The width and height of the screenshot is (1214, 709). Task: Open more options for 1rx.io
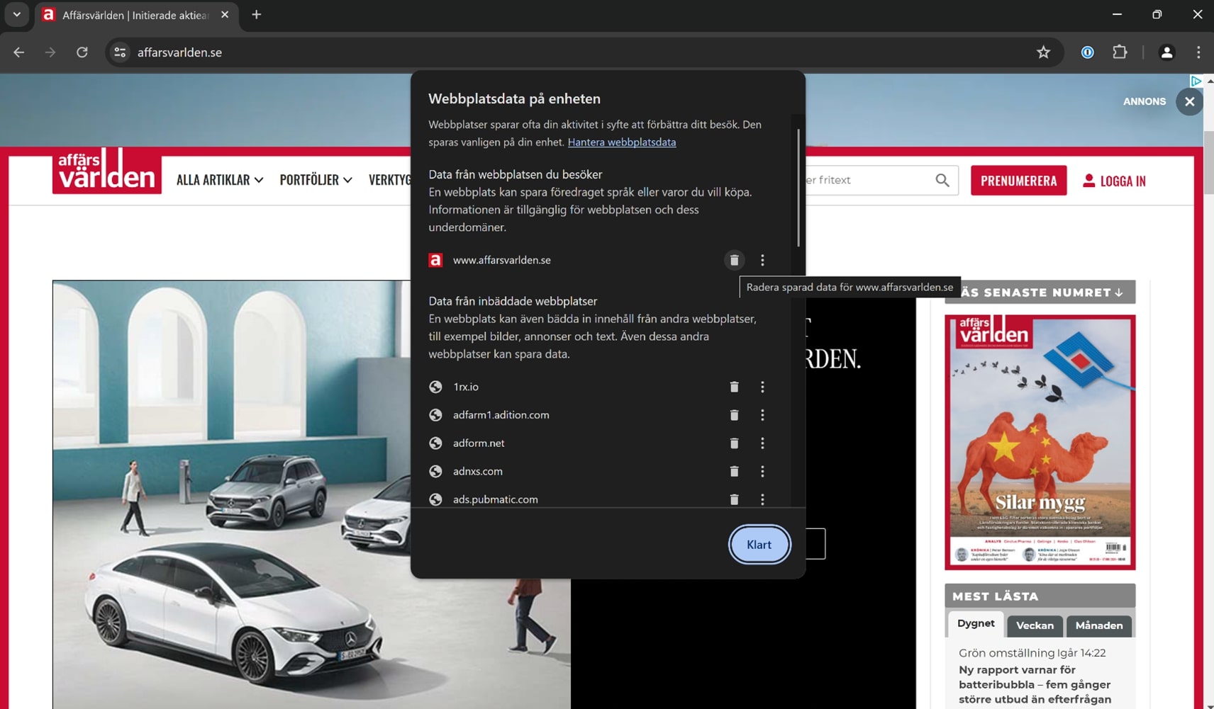pyautogui.click(x=762, y=387)
